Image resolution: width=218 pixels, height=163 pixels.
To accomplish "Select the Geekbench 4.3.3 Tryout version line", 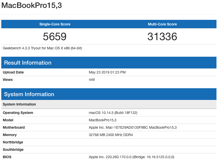I will (42, 48).
